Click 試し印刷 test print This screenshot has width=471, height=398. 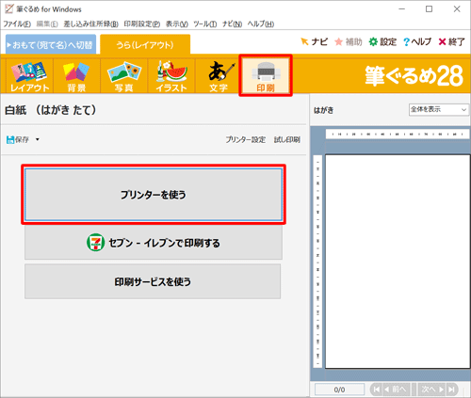[287, 139]
